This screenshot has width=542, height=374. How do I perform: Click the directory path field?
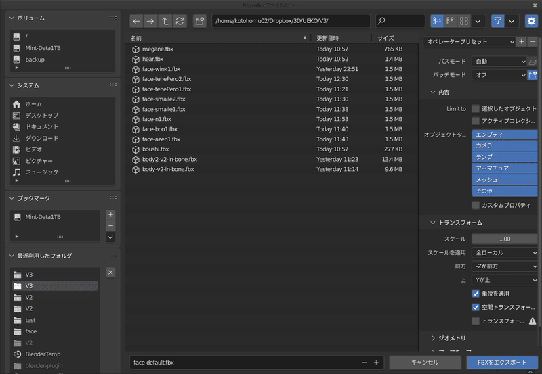coord(291,21)
